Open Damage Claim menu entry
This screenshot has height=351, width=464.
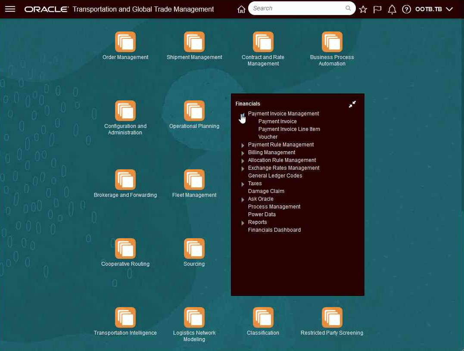[266, 191]
